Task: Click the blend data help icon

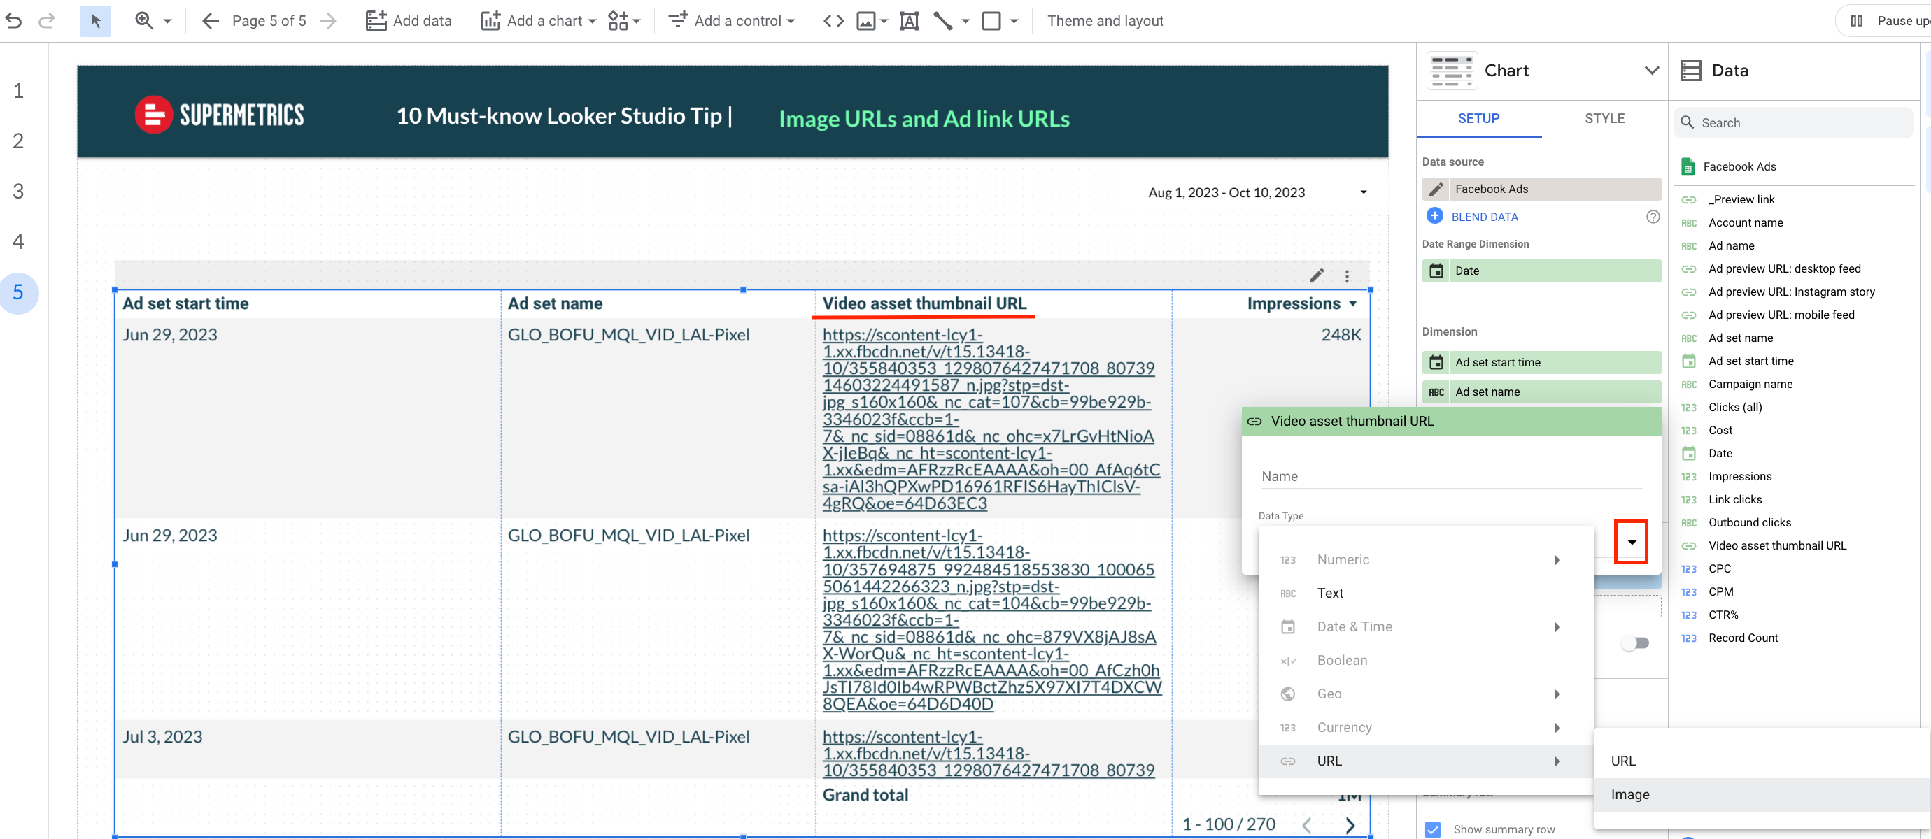Action: [1652, 217]
